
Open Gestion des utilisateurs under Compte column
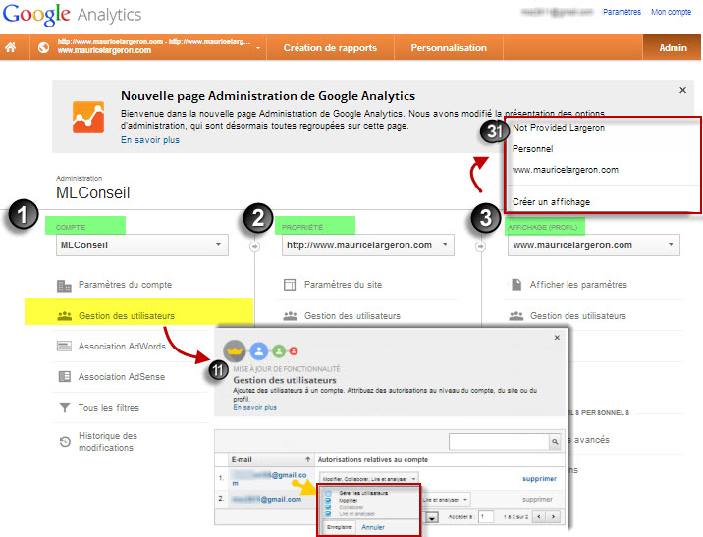tap(127, 315)
